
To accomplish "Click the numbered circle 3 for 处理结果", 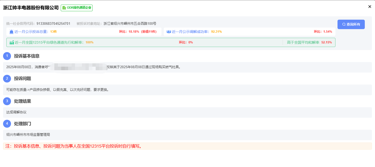I will tap(7, 101).
